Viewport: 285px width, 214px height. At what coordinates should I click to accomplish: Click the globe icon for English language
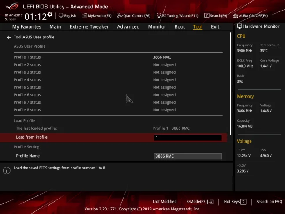click(x=61, y=15)
